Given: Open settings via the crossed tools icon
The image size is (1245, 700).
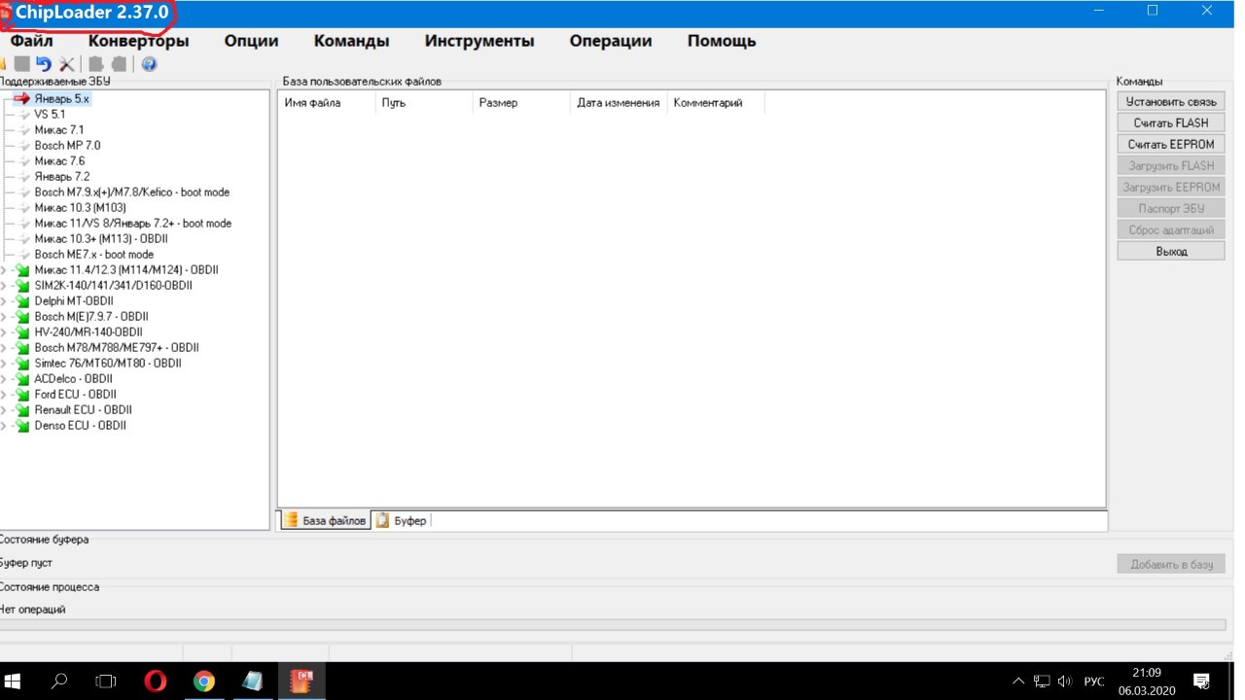Looking at the screenshot, I should point(66,65).
